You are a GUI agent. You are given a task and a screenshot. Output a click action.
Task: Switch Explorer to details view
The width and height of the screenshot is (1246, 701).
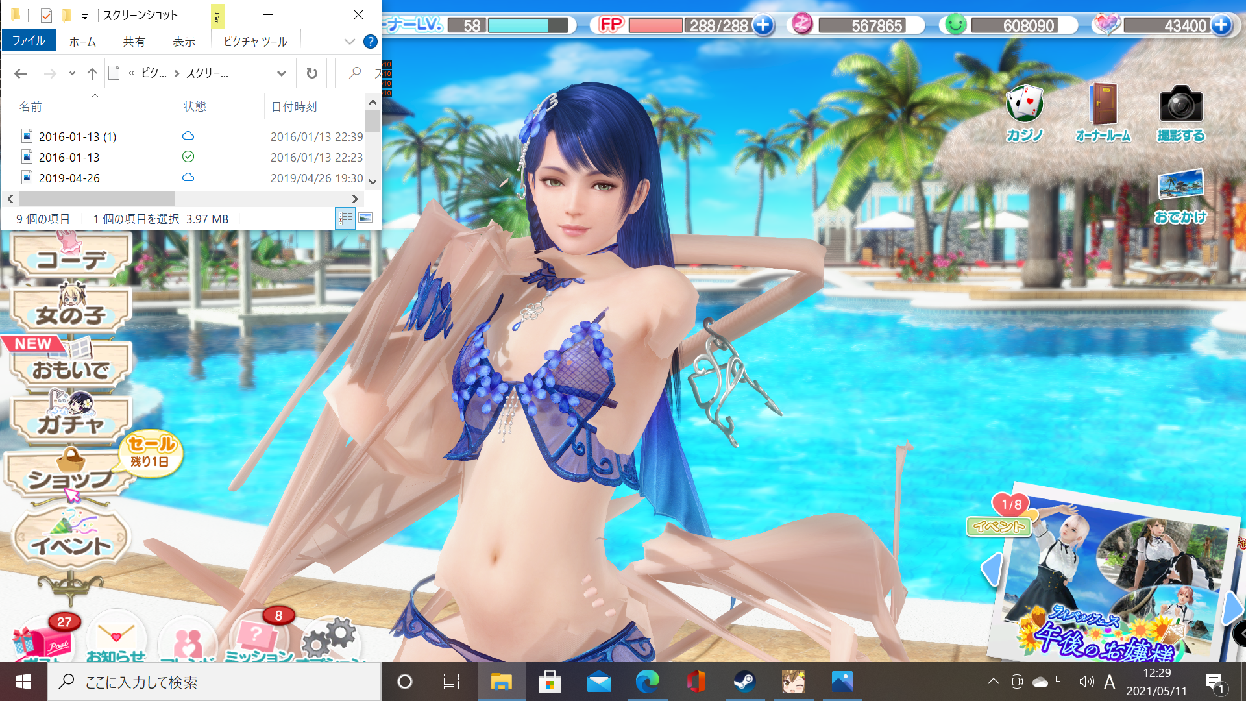click(x=345, y=219)
